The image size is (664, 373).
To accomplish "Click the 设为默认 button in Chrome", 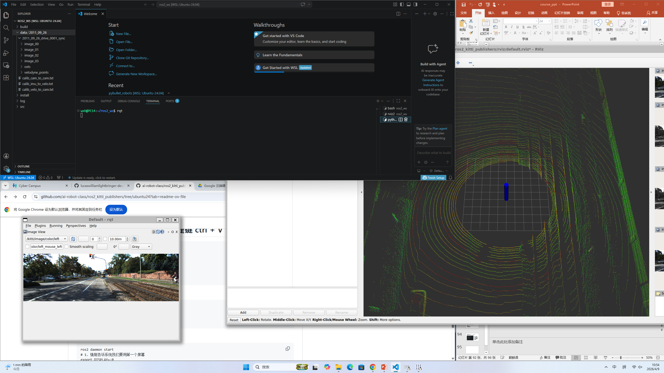I will (116, 209).
